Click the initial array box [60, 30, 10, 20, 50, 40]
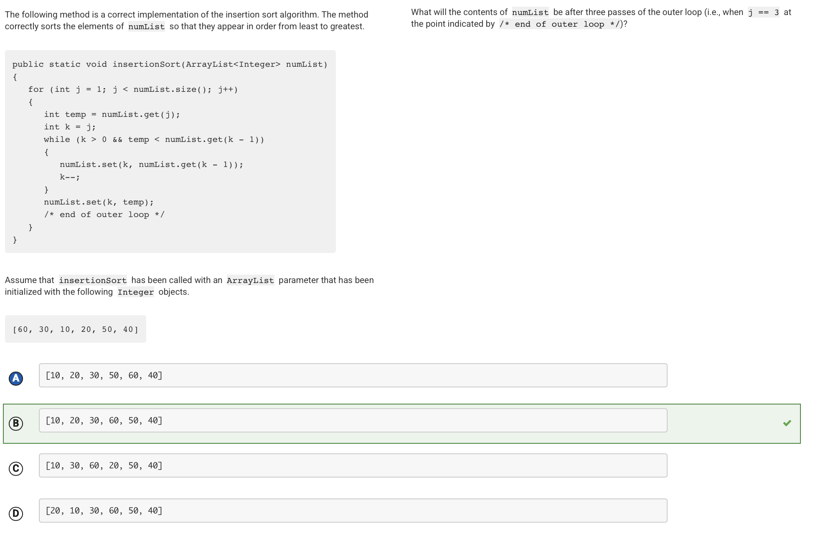Viewport: 823px width, 536px height. (75, 329)
